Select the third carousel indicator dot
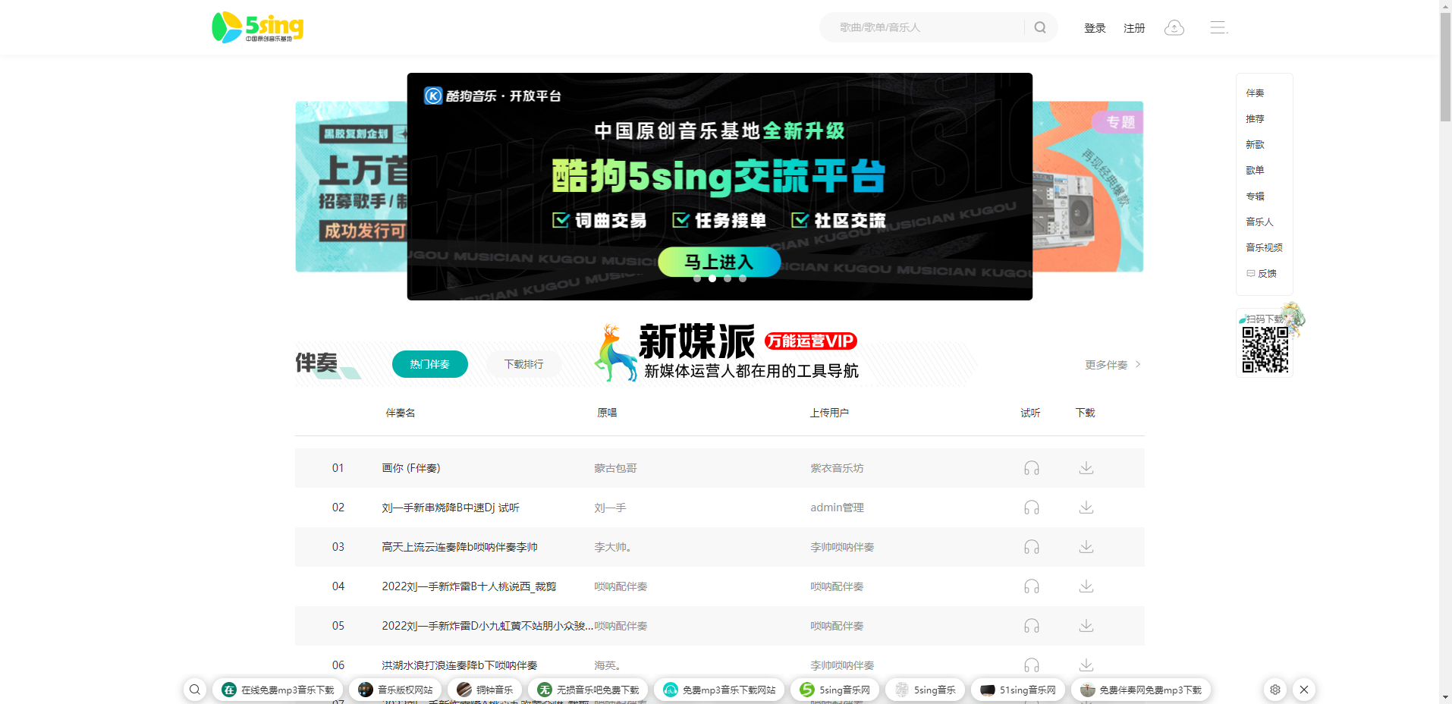1452x704 pixels. (728, 278)
